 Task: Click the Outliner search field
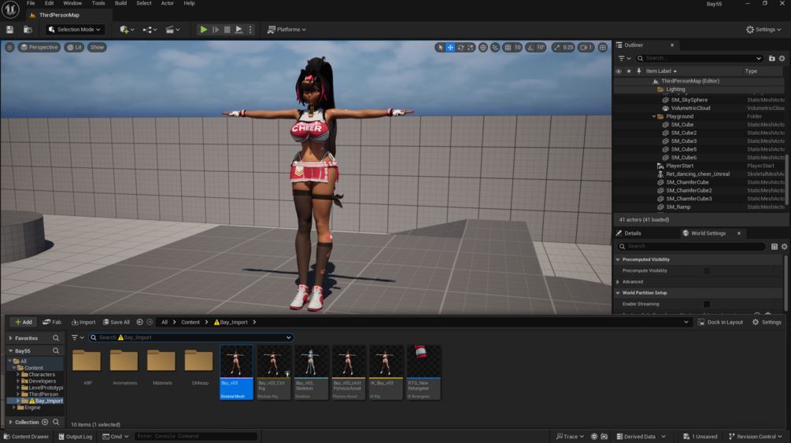point(699,58)
